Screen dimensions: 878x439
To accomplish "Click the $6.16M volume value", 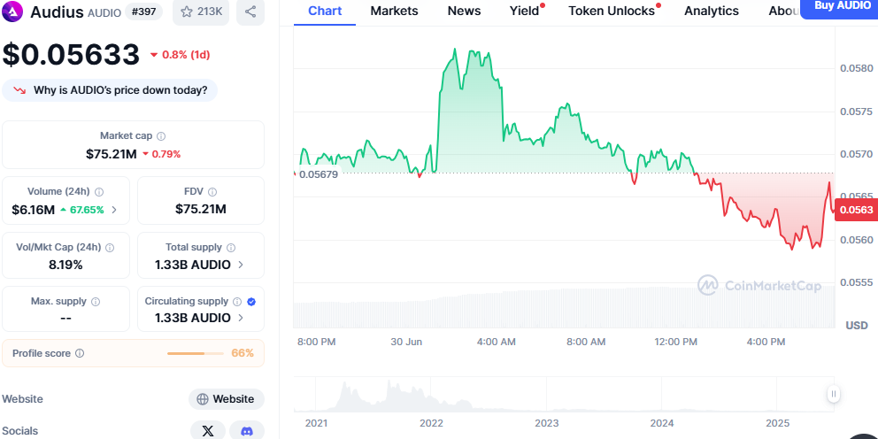I will (33, 210).
